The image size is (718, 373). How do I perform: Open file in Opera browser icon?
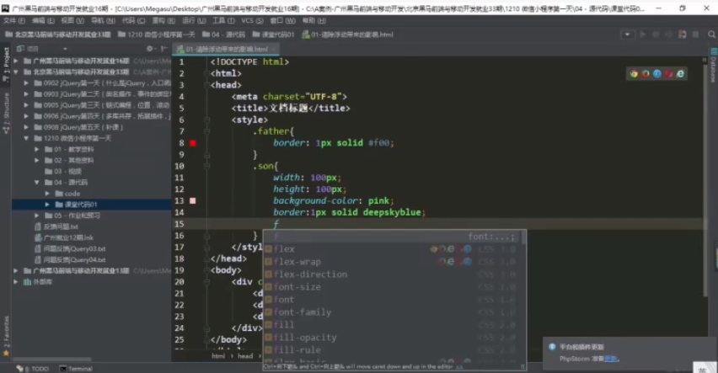tap(668, 74)
